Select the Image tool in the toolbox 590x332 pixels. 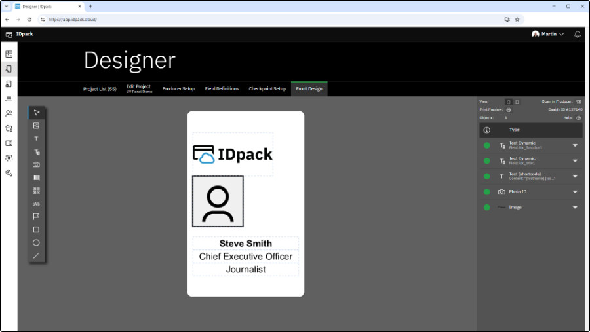pos(37,126)
